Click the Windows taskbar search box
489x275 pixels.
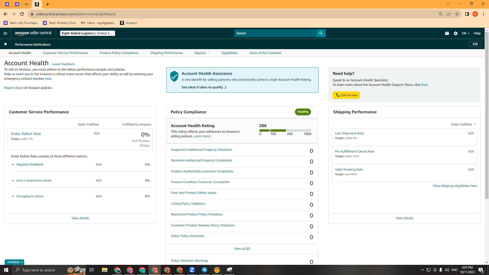click(x=49, y=270)
